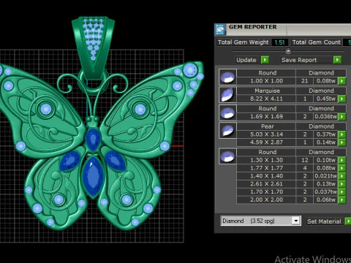
Task: Click the 5.03 X 3.14 size cell
Action: pos(266,134)
